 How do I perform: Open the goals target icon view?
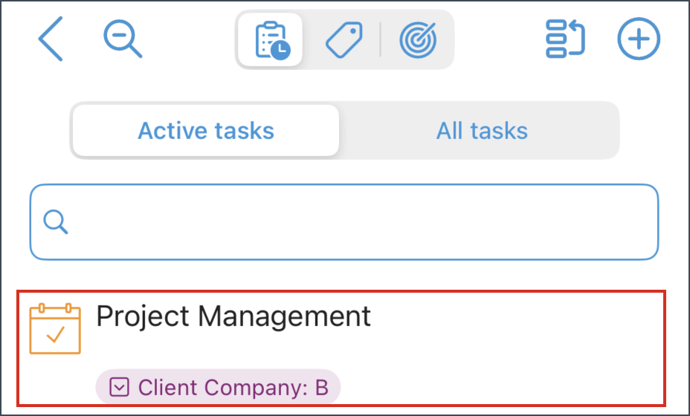418,39
